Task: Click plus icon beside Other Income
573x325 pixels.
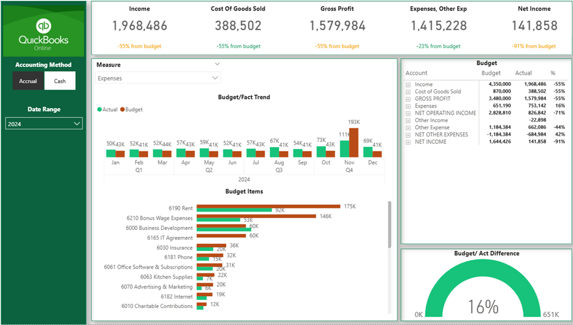Action: tap(408, 120)
